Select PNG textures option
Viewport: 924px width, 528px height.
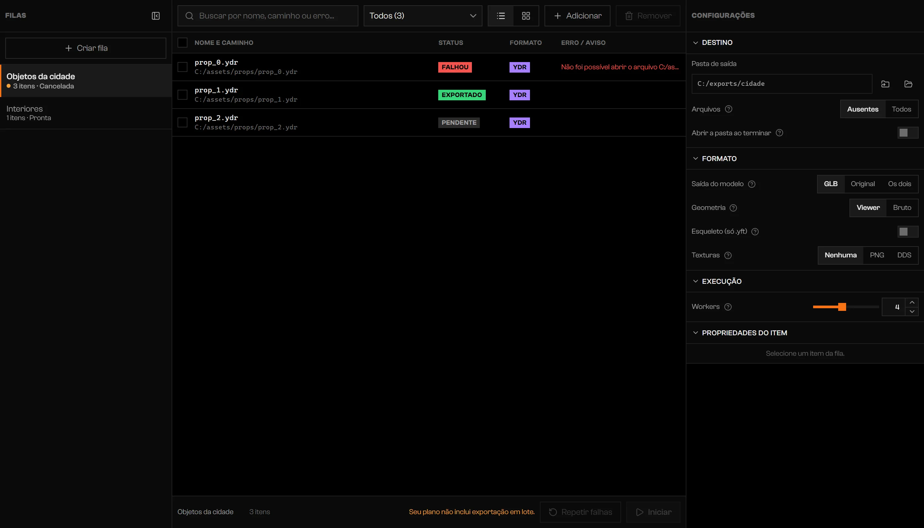[x=876, y=255]
